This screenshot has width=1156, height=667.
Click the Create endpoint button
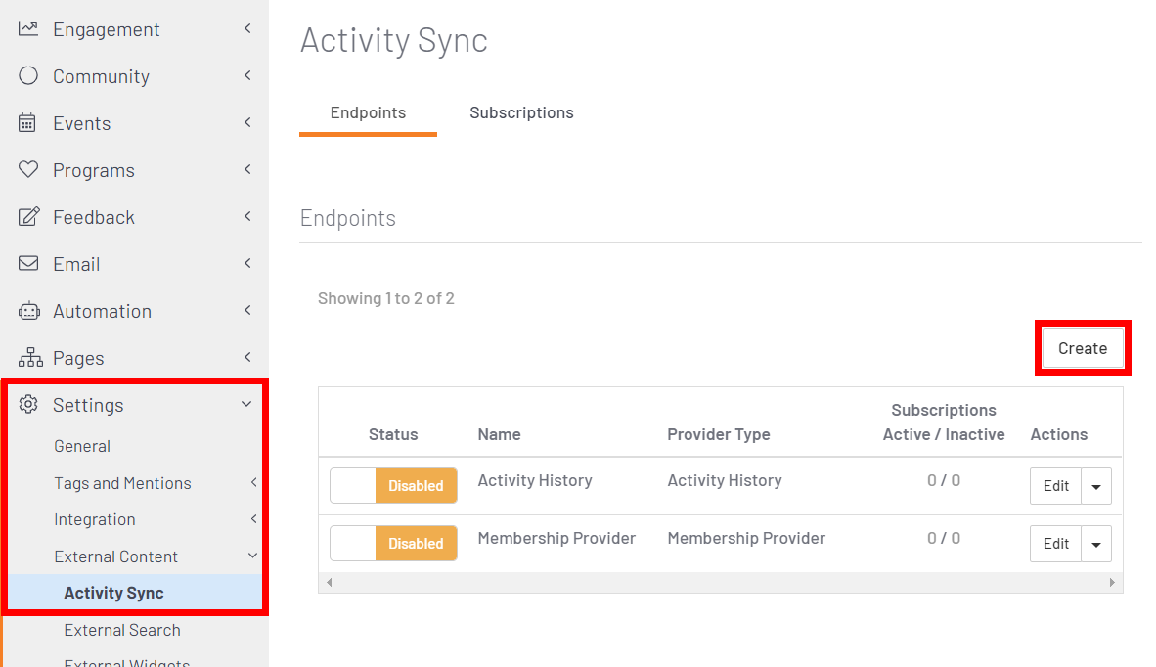1083,348
